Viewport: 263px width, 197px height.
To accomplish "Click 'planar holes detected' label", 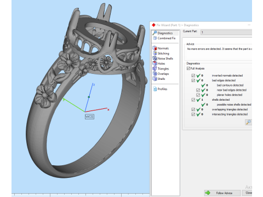I will click(230, 95).
